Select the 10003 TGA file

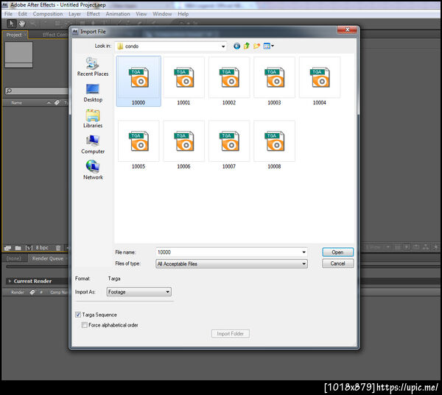point(274,81)
